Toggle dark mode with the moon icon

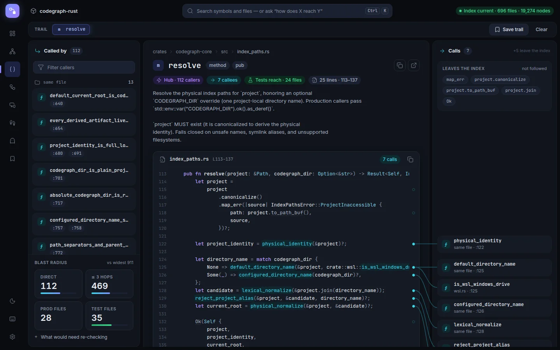(12, 301)
